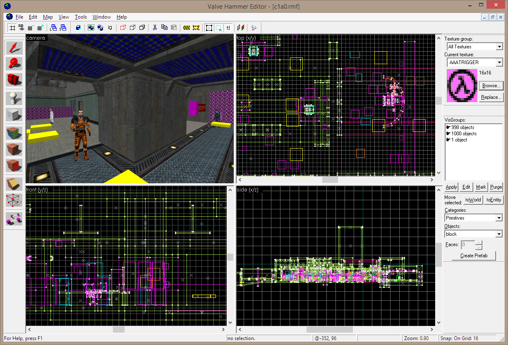
Task: Toggle auto selection mode
Action: click(218, 28)
